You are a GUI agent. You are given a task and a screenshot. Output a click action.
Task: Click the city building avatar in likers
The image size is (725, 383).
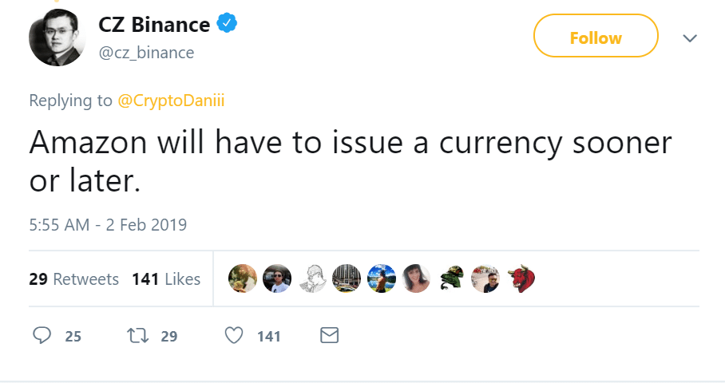[x=347, y=278]
